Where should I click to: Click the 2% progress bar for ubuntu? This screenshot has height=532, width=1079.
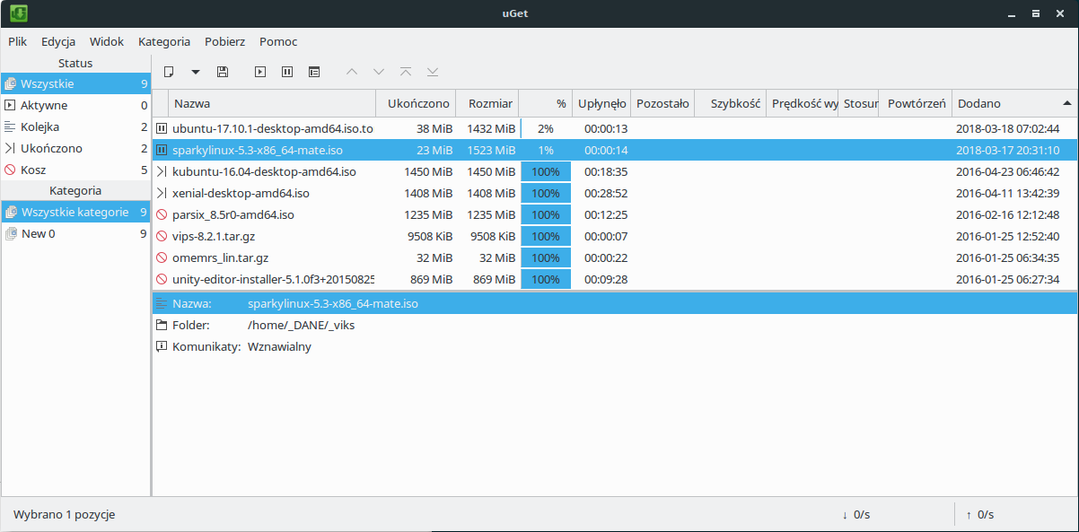click(x=546, y=128)
